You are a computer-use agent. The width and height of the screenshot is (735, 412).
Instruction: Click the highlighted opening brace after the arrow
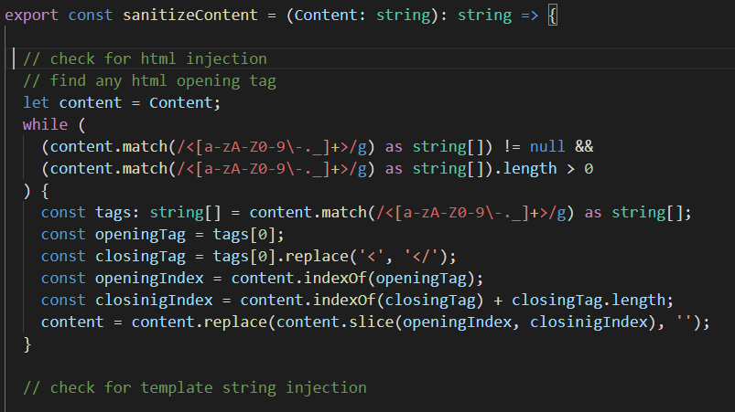pos(553,16)
